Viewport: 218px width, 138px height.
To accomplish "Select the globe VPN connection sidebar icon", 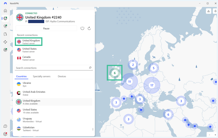I will pos(5,18).
